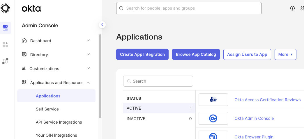Viewport: 304px width, 139px height.
Task: Click Browse App Catalog button
Action: [x=196, y=54]
